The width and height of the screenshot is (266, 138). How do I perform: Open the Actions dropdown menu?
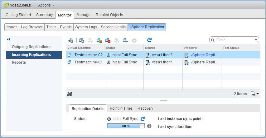(x=46, y=5)
